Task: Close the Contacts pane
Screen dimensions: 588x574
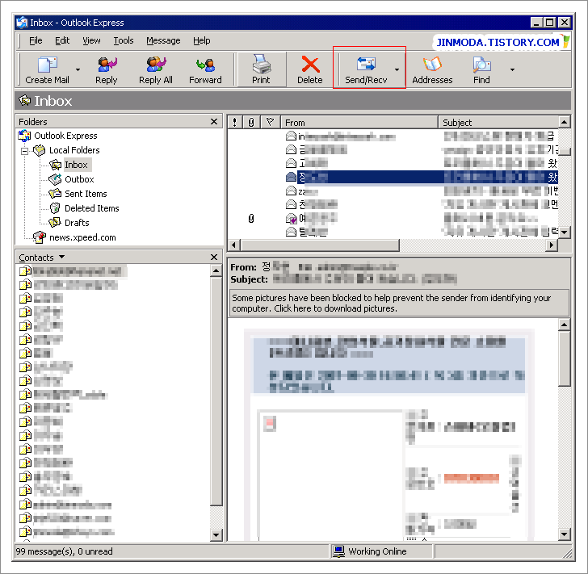Action: click(x=214, y=258)
